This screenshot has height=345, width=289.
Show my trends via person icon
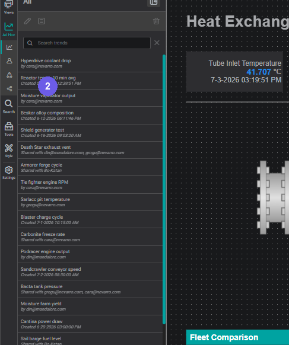(x=9, y=60)
